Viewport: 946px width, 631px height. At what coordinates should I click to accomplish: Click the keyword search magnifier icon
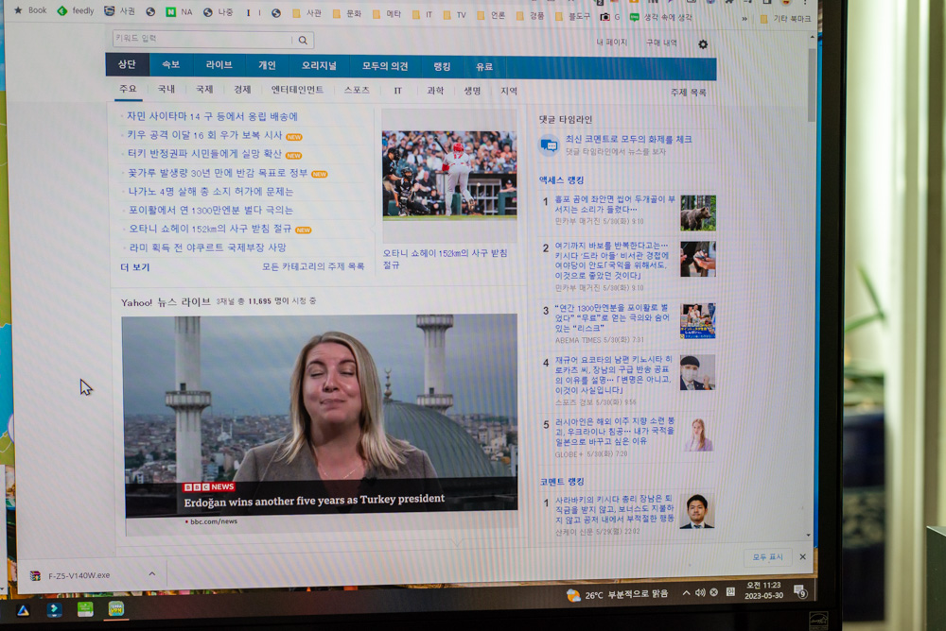click(303, 39)
